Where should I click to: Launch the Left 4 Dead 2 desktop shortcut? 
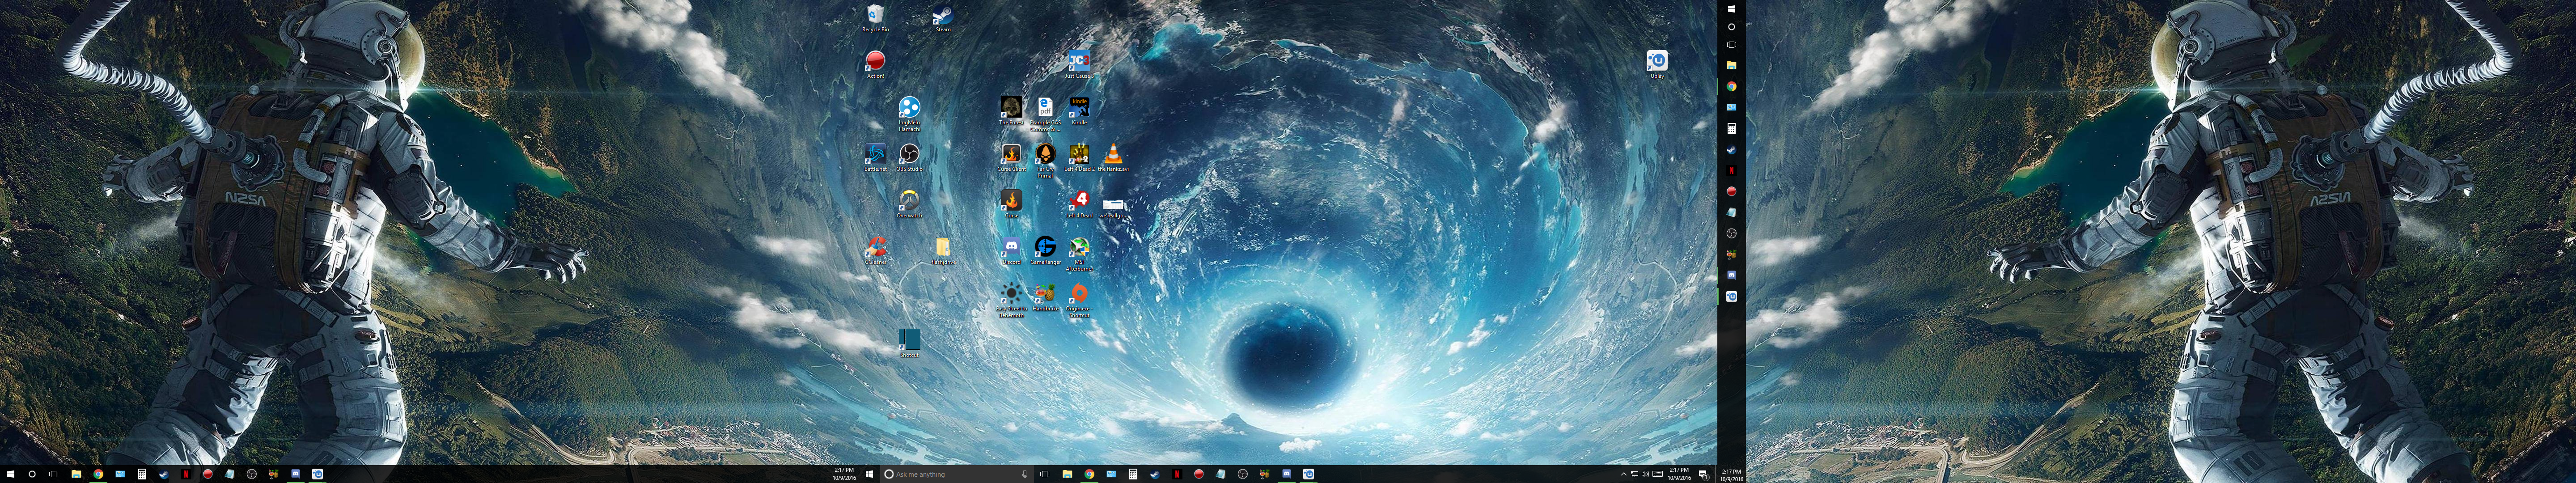[x=1079, y=157]
